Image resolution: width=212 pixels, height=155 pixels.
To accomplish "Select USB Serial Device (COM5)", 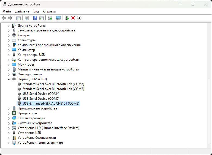I will point(41,99).
